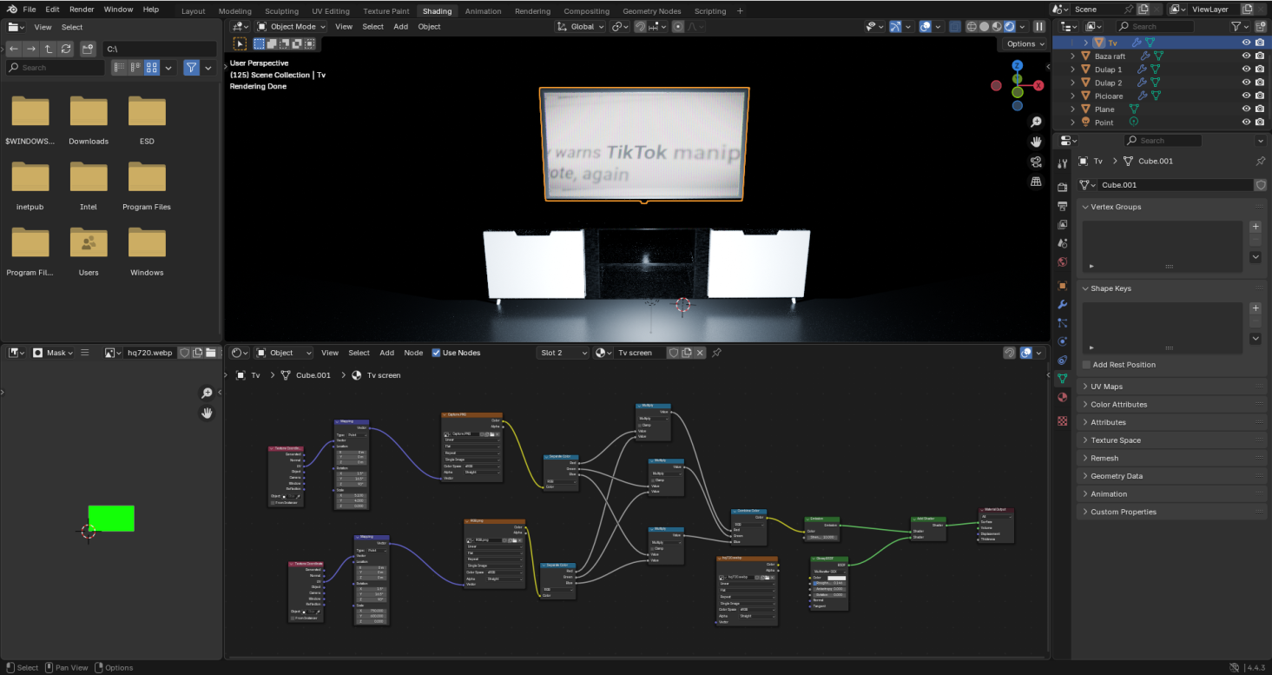Image resolution: width=1272 pixels, height=675 pixels.
Task: Open the File menu
Action: coord(30,10)
